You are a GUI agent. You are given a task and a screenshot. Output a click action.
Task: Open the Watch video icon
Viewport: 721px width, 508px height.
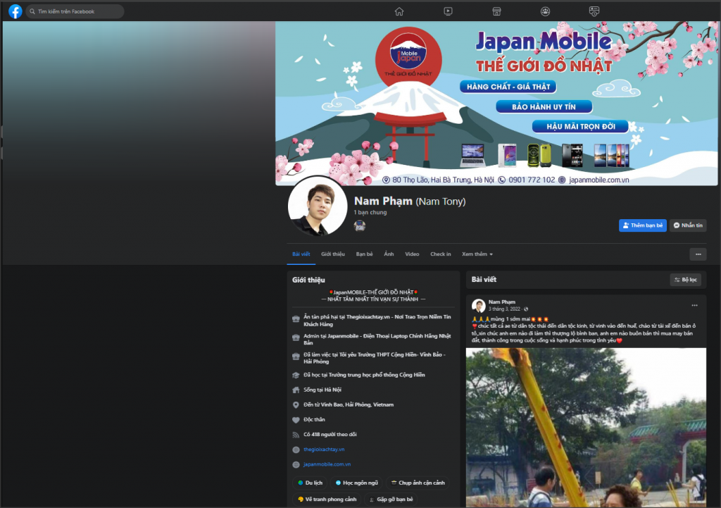pos(448,11)
